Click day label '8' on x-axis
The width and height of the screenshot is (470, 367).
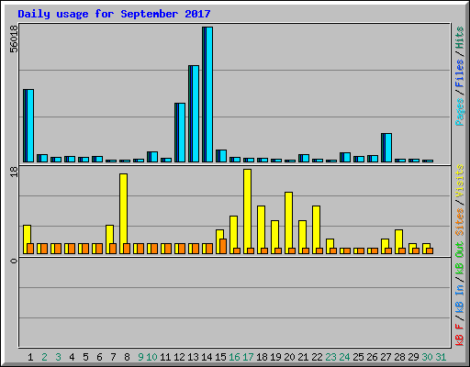point(127,357)
